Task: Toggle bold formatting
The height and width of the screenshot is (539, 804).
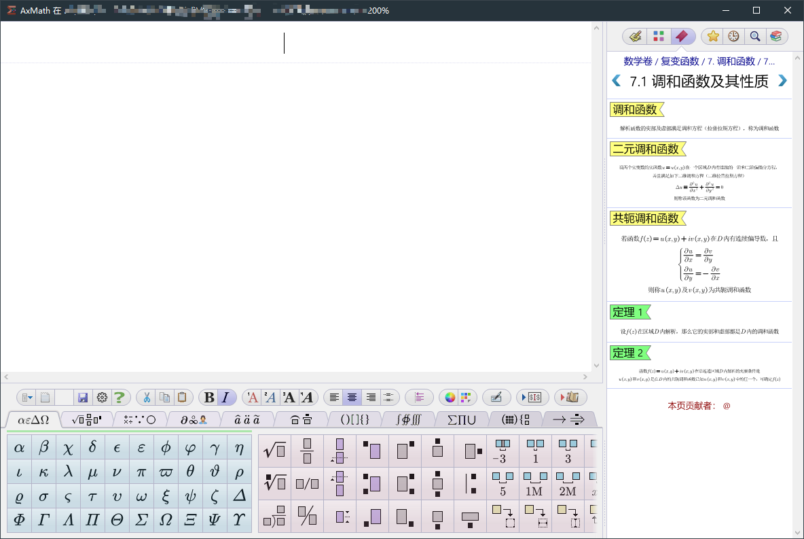Action: tap(208, 398)
